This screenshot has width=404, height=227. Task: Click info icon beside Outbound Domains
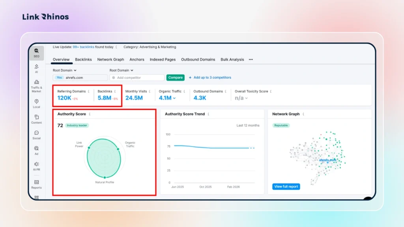pos(226,91)
